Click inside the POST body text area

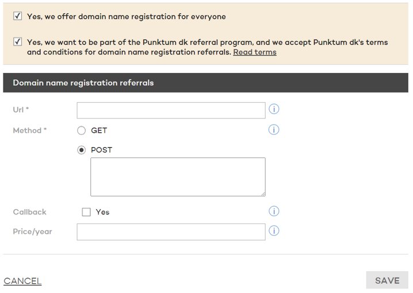[x=177, y=177]
